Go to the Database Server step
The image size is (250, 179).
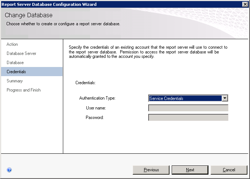21,53
